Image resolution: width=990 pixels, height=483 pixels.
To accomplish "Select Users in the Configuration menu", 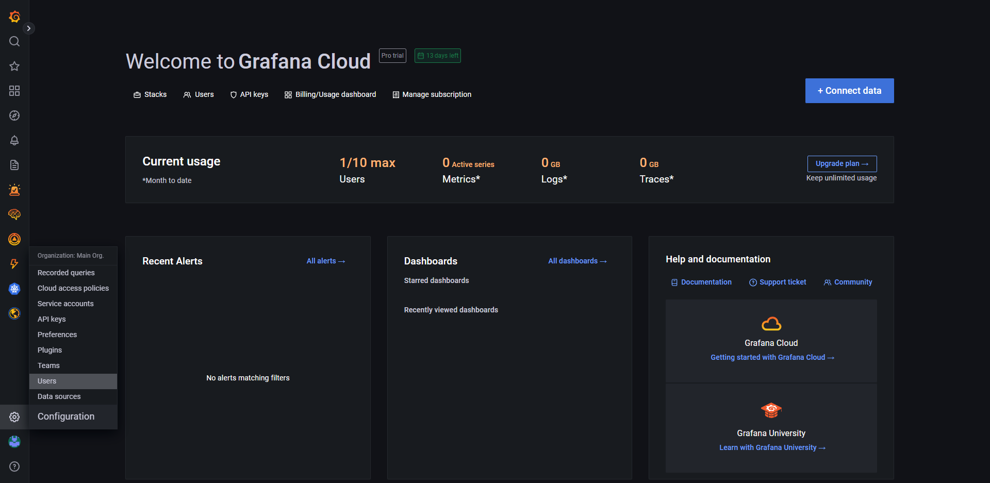I will coord(73,381).
